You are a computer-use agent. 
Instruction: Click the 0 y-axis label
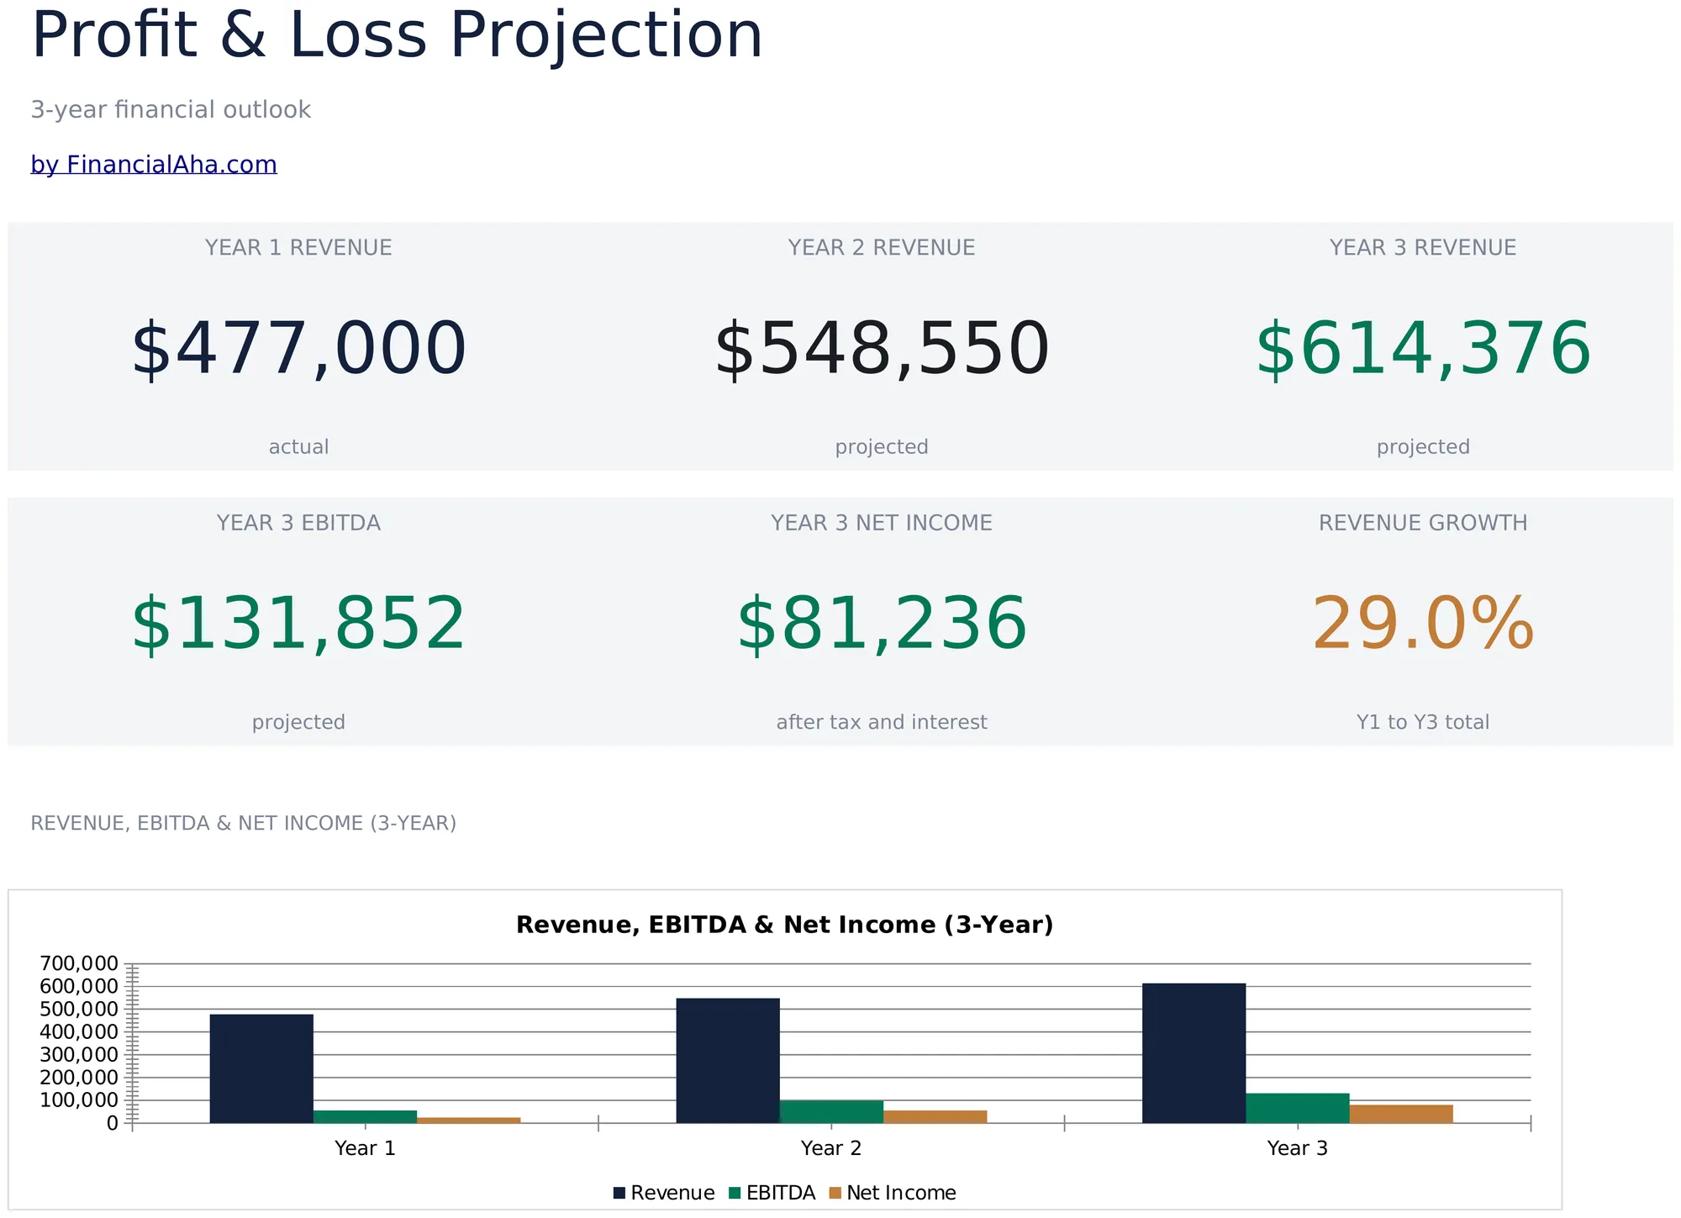click(x=113, y=1123)
